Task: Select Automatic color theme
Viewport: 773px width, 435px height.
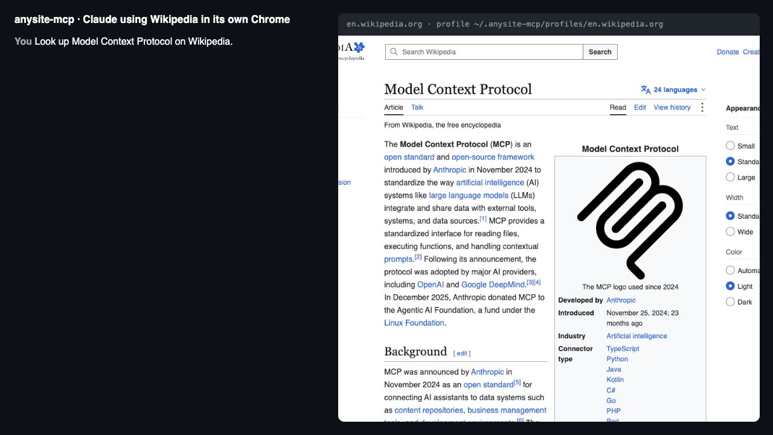Action: 730,270
